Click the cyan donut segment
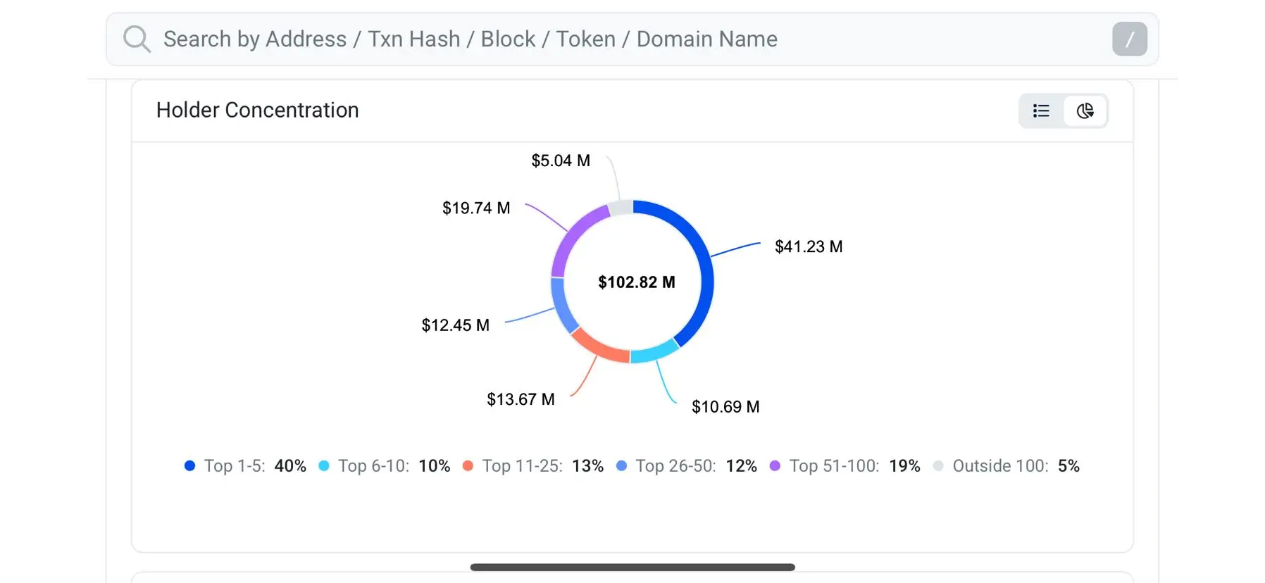This screenshot has height=583, width=1265. 655,351
